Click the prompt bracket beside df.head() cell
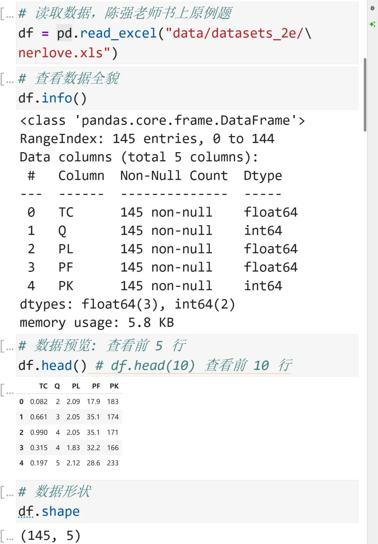378x544 pixels. pos(7,346)
